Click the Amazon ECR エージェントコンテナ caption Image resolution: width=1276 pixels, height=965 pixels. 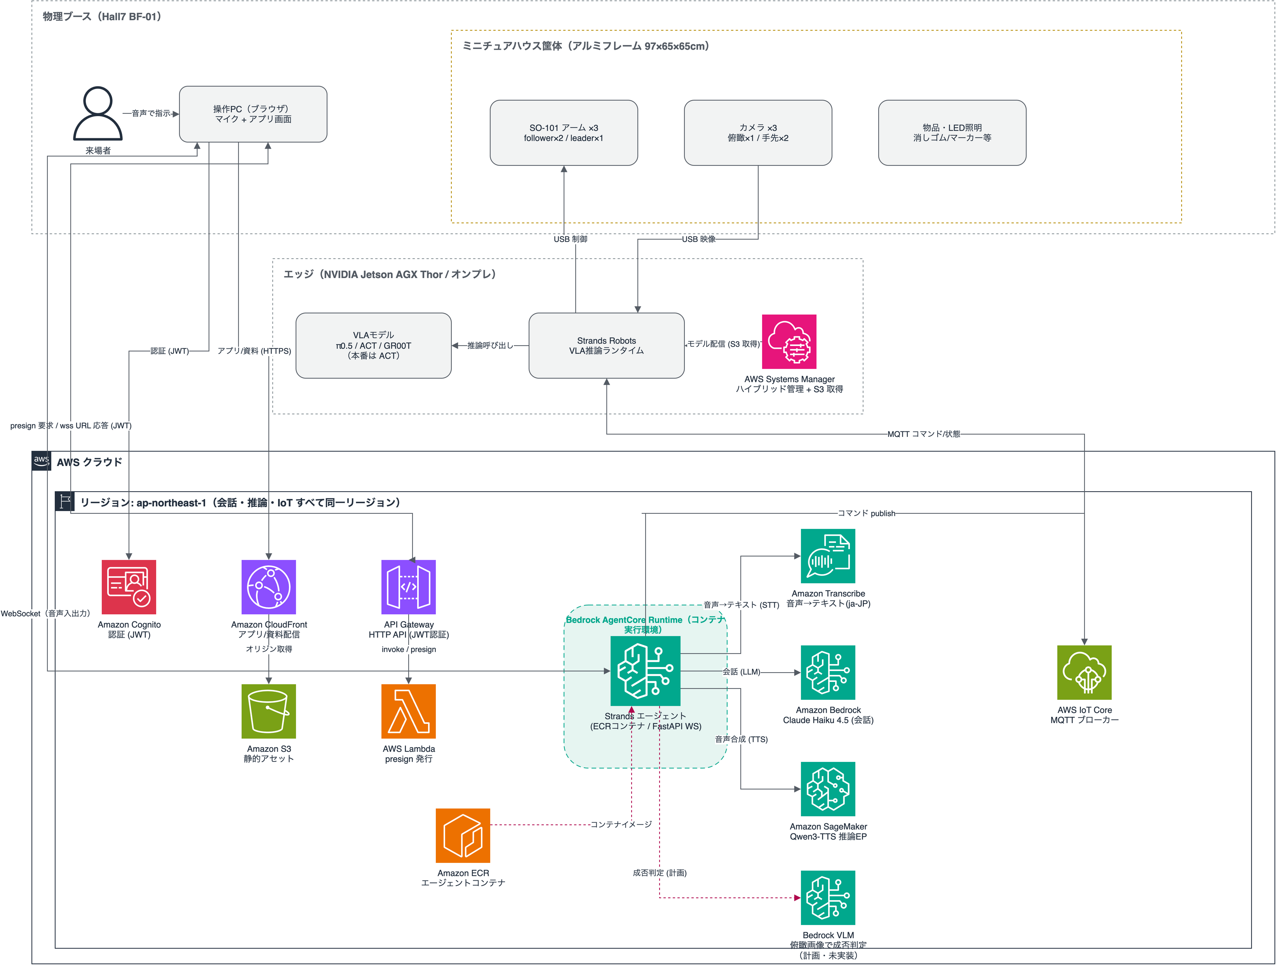tap(463, 878)
